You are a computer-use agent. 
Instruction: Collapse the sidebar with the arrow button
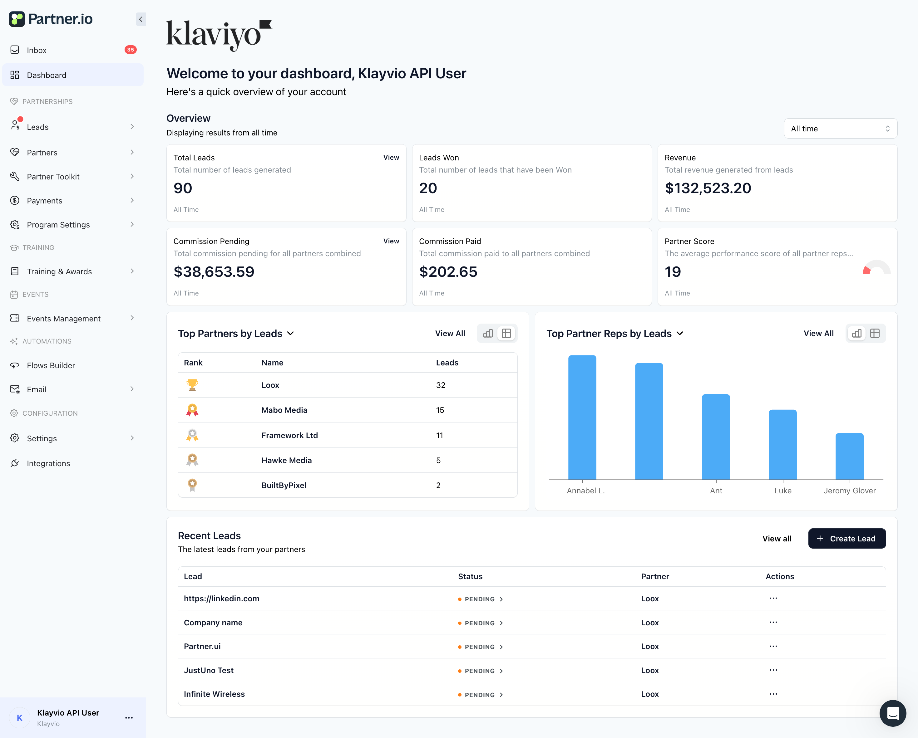click(x=141, y=19)
